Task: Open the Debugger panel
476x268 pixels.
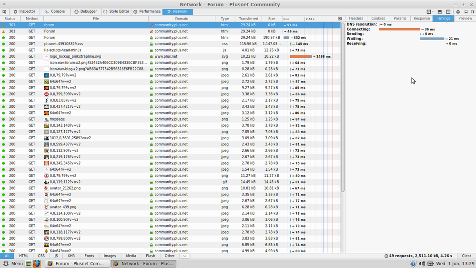Action: coord(86,11)
